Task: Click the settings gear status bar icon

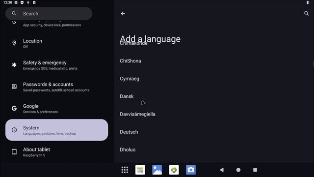Action: tap(16, 2)
